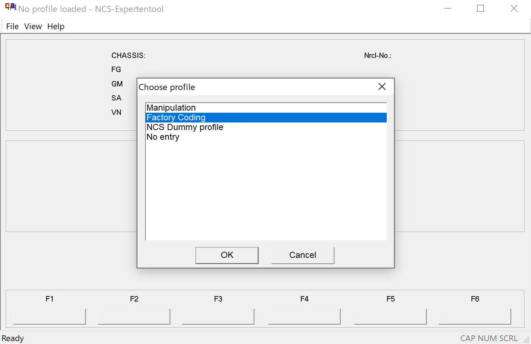Click the button under F2
Viewport: 531px width, 344px height.
[134, 316]
